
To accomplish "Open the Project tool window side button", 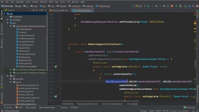I will point(2,15).
